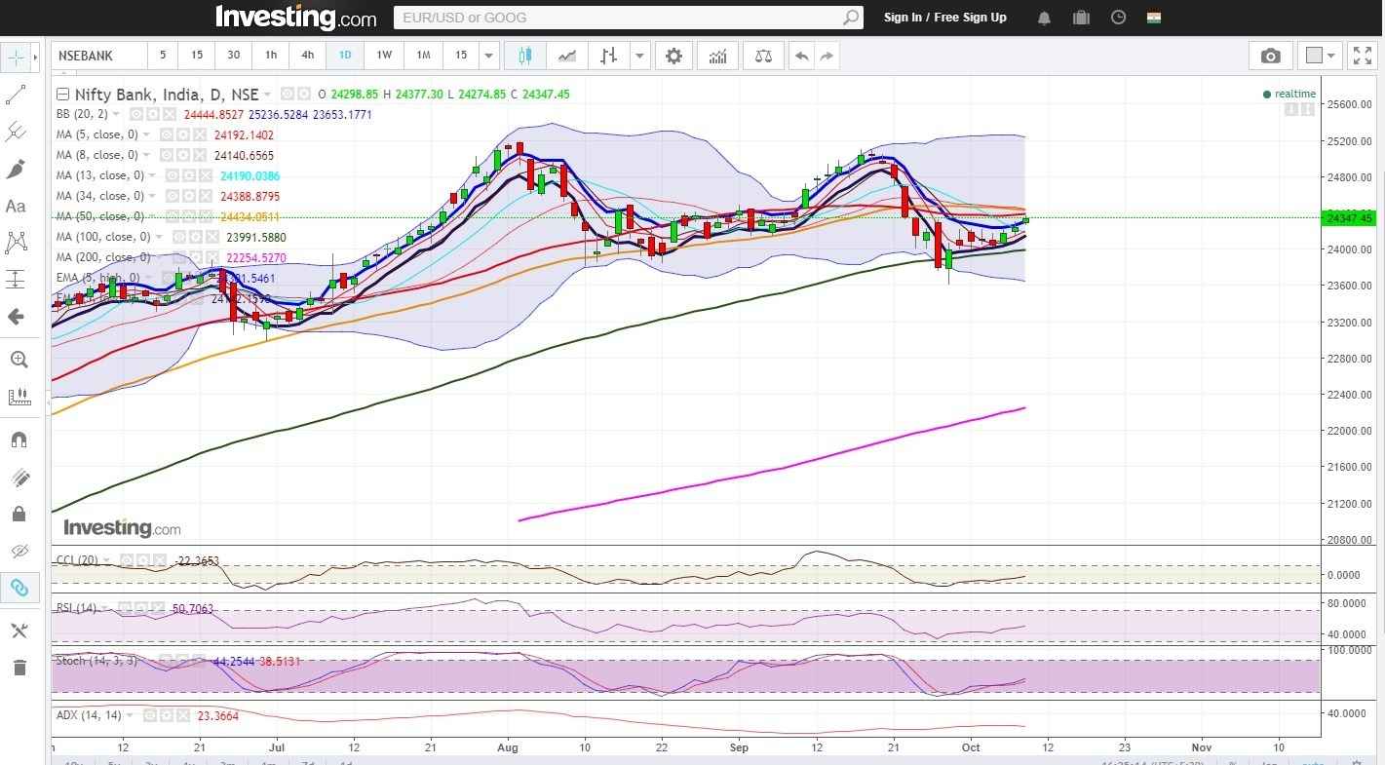The image size is (1385, 765).
Task: Open the compare symbols scales icon
Action: [763, 57]
